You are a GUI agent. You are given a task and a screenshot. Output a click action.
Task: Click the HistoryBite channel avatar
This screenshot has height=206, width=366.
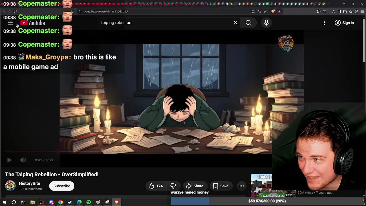tap(10, 186)
